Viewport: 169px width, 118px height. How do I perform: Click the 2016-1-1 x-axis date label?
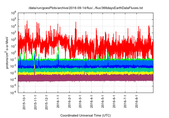(58, 101)
